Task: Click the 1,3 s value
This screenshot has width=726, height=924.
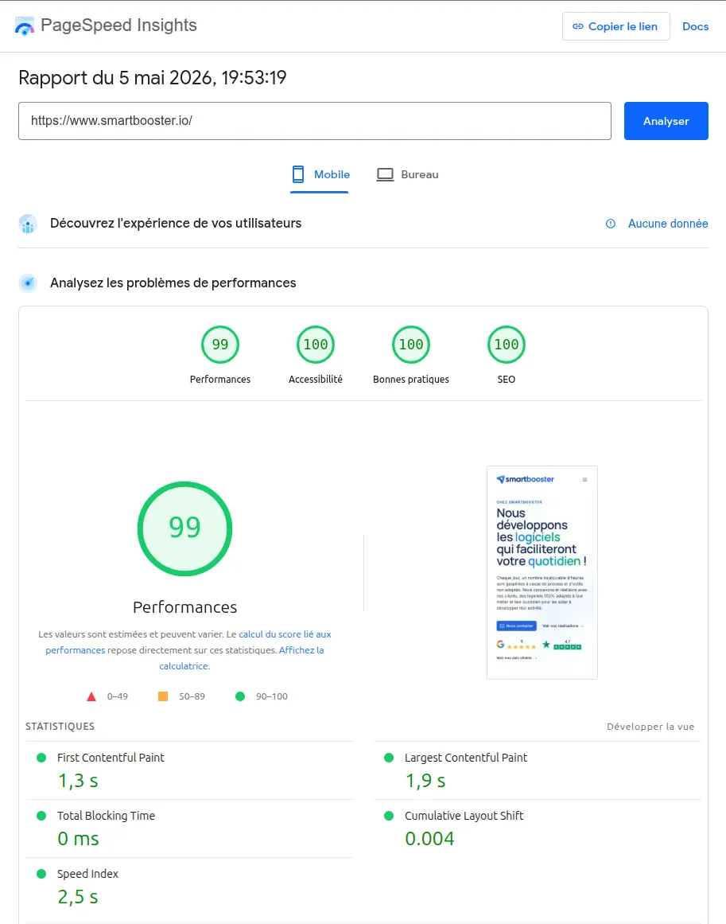Action: coord(78,781)
